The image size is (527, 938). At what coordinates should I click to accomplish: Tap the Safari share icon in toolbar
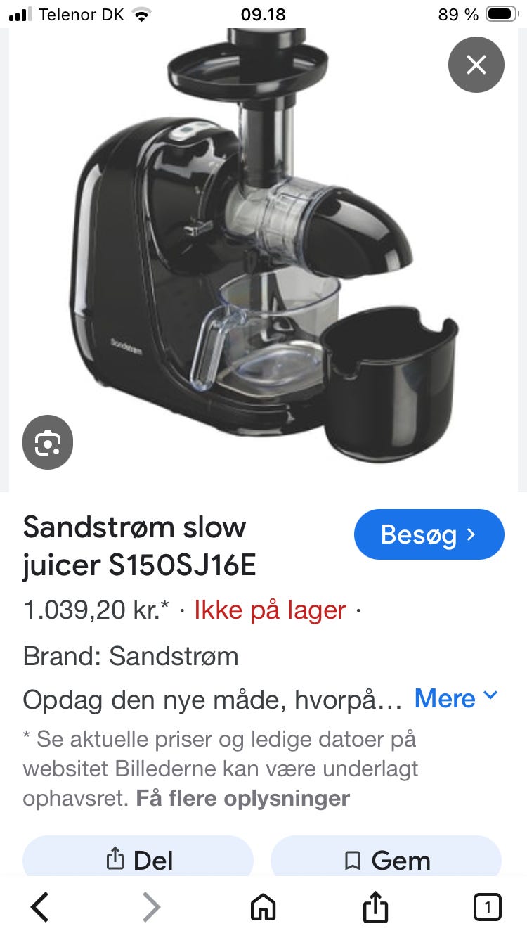coord(375,906)
